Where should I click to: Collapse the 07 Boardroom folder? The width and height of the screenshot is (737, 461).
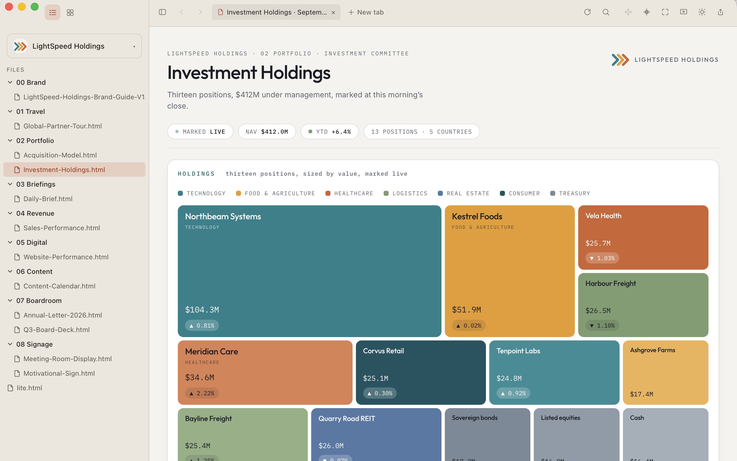pos(10,301)
